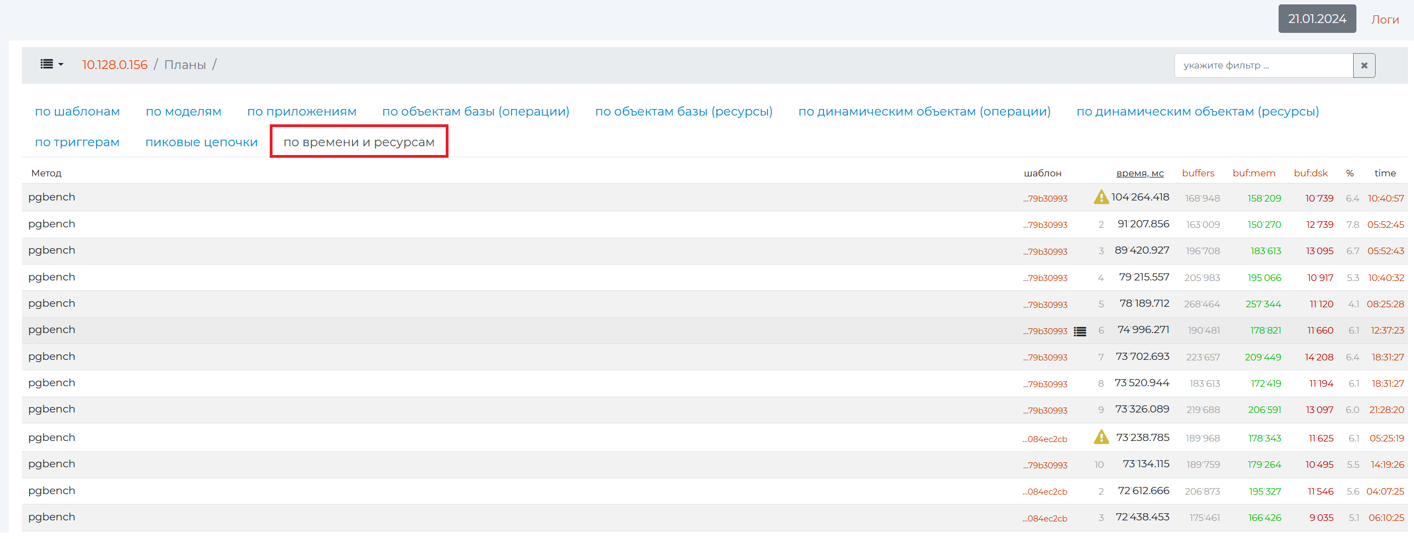Click the Планы breadcrumb item
The height and width of the screenshot is (539, 1414).
click(x=185, y=65)
